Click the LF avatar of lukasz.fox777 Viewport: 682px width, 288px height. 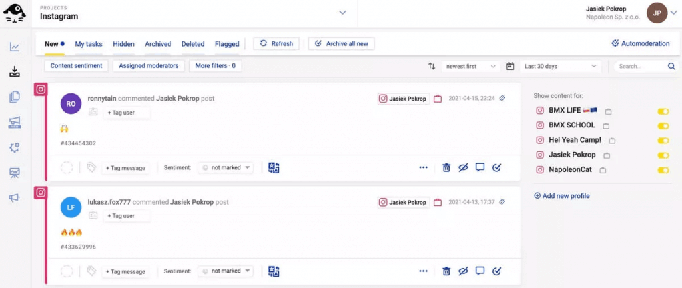pyautogui.click(x=71, y=207)
